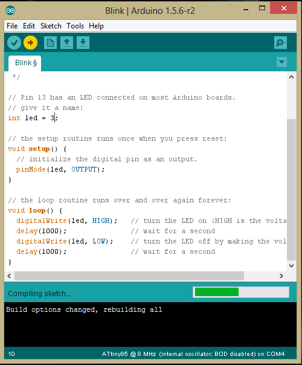Click the Verify checkmark button
The height and width of the screenshot is (365, 302).
coord(14,42)
